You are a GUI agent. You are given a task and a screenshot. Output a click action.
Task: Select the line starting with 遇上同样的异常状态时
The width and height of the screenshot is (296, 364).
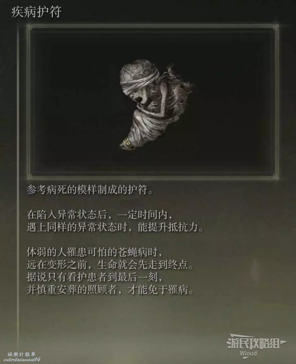coord(115,227)
